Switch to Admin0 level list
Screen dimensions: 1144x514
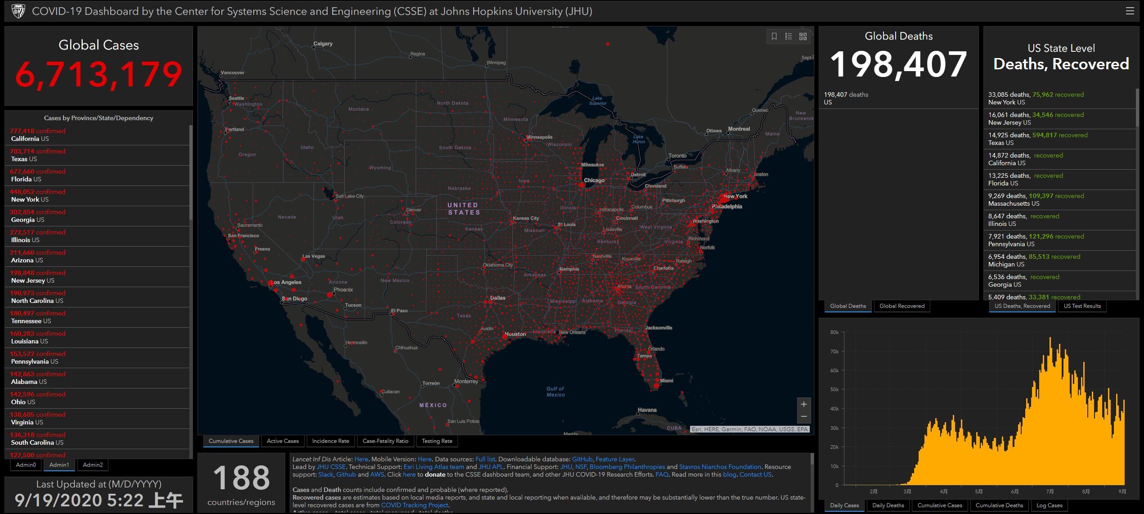[x=26, y=464]
